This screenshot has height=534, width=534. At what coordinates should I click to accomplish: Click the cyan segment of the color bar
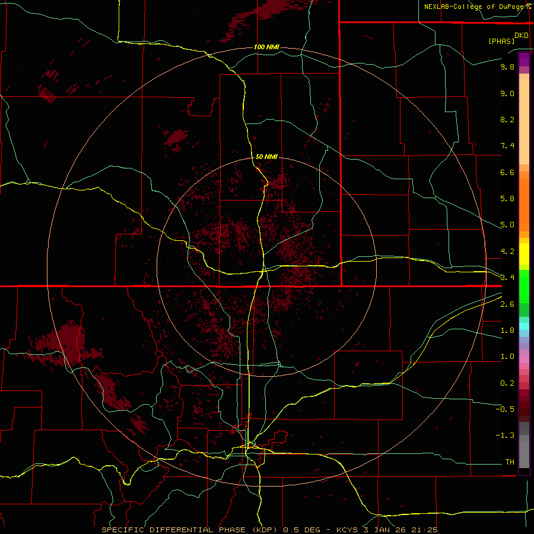tap(524, 326)
